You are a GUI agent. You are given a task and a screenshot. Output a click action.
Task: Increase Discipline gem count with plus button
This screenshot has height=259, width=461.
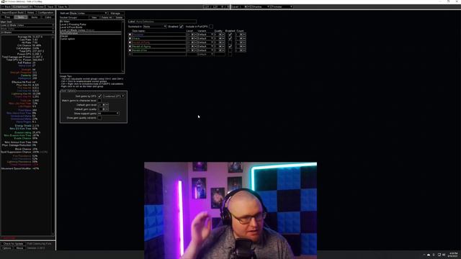pos(241,35)
